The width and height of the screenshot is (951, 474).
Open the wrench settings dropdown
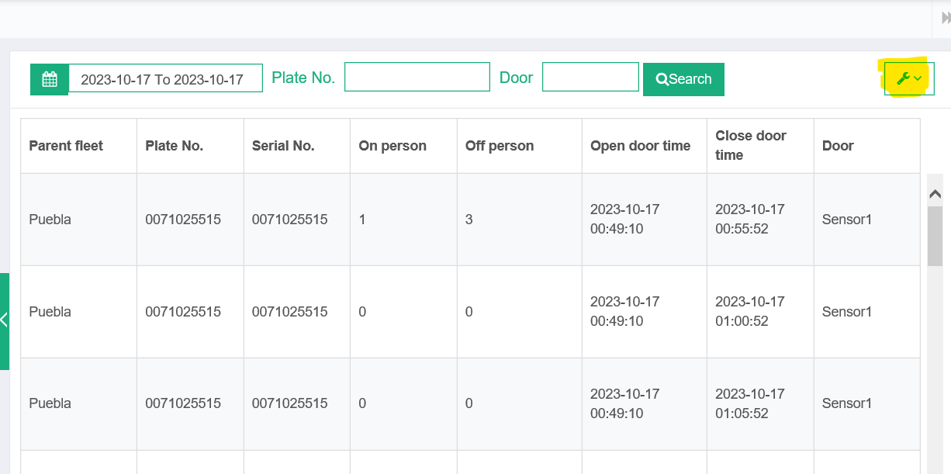(908, 78)
